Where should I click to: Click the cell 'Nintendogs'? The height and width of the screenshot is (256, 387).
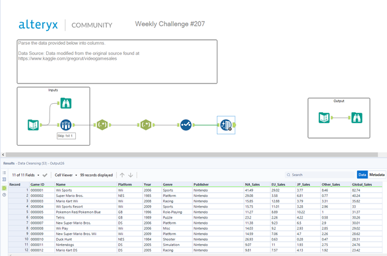(86, 245)
